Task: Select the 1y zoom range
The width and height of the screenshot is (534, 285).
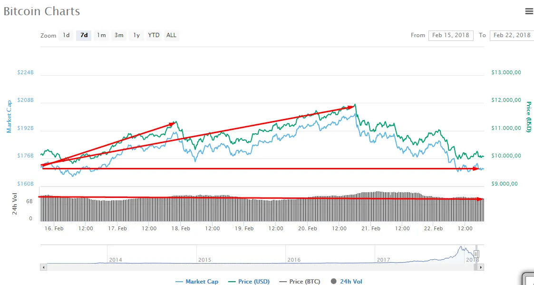Action: coord(136,35)
